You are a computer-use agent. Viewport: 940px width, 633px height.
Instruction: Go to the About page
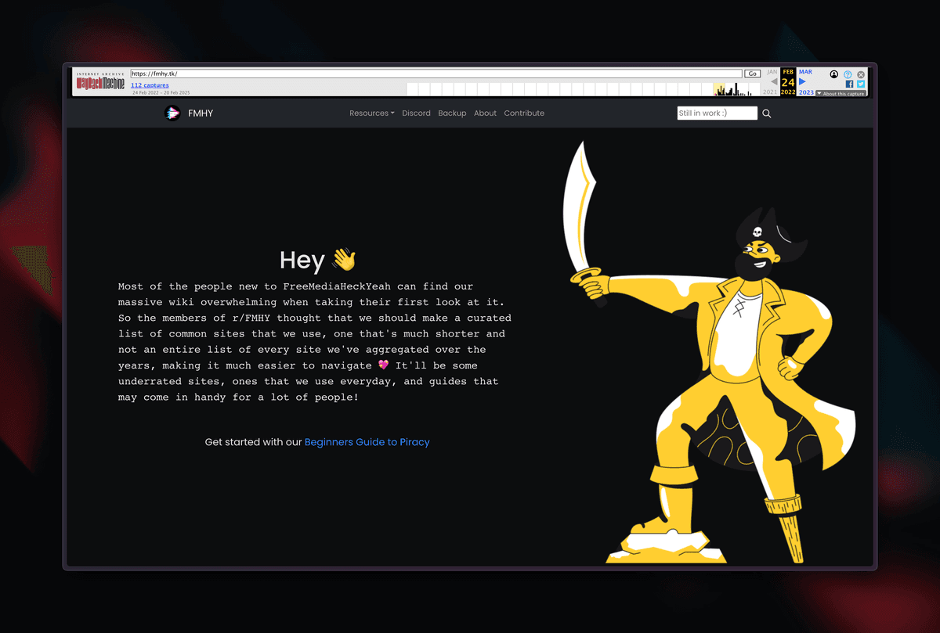click(485, 113)
